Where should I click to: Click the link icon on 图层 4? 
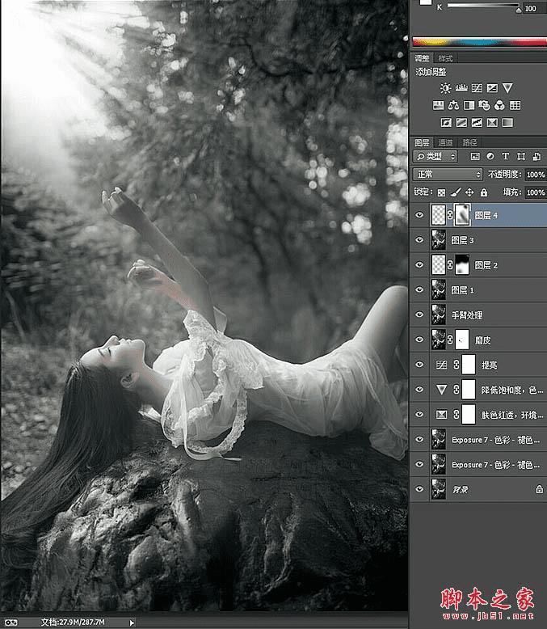pos(450,215)
